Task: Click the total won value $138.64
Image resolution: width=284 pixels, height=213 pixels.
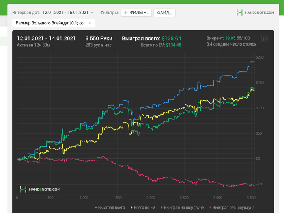Action: pyautogui.click(x=171, y=39)
